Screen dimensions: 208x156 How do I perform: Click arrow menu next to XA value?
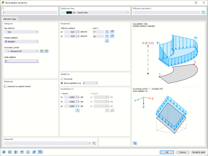click(79, 97)
